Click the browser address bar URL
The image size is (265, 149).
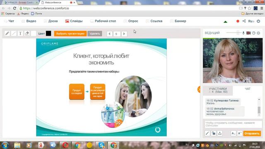[46, 8]
